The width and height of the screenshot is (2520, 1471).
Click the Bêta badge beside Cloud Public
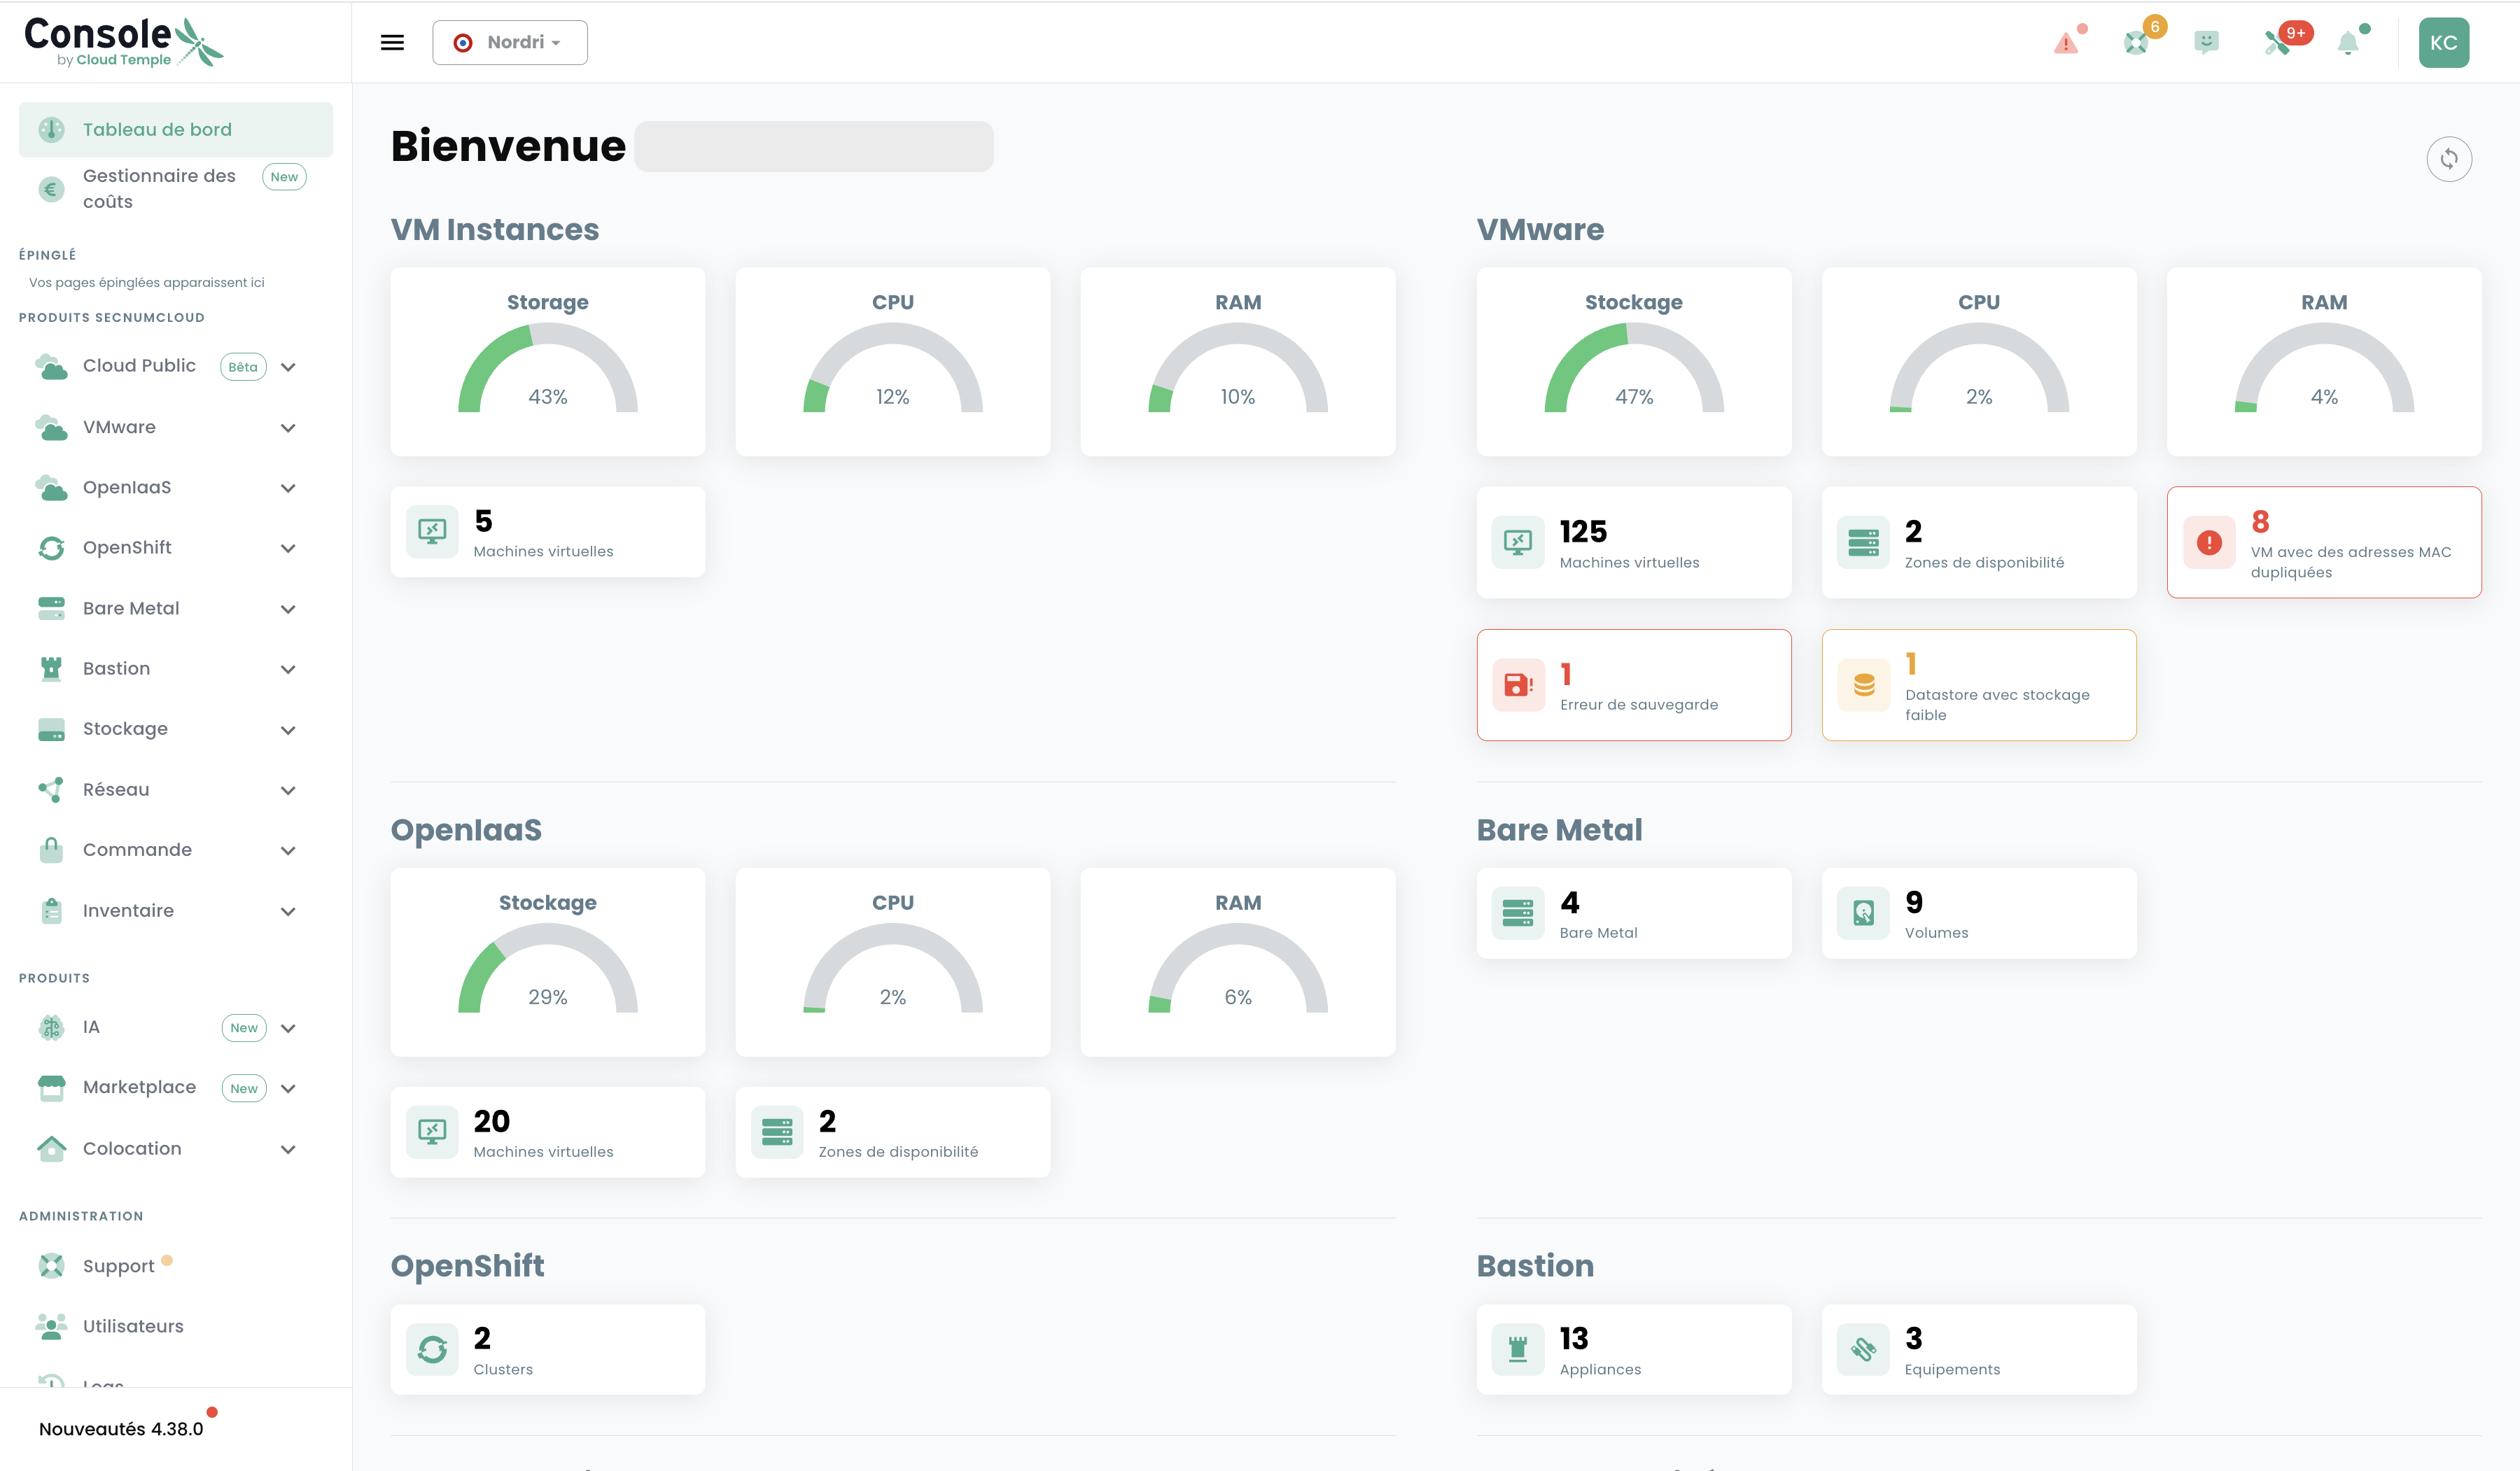pyautogui.click(x=243, y=367)
